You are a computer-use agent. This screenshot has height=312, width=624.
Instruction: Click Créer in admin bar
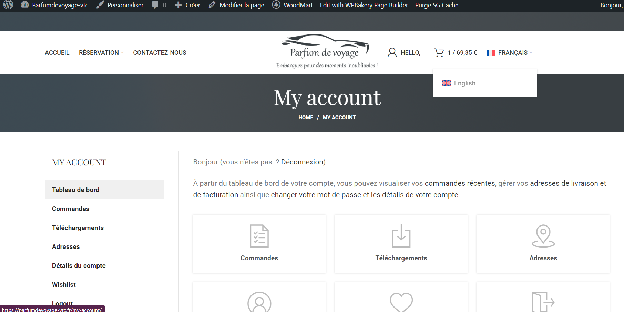[x=193, y=5]
